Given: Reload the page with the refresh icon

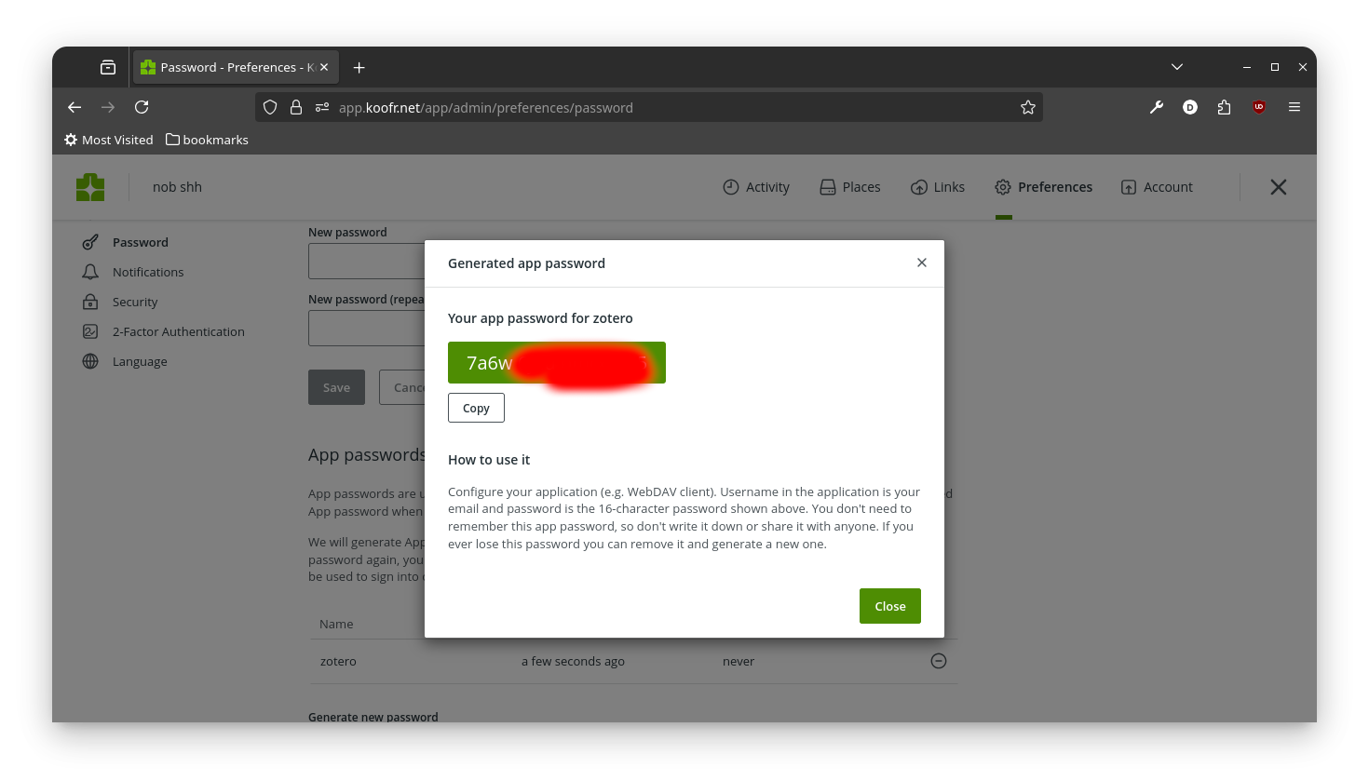Looking at the screenshot, I should 142,107.
